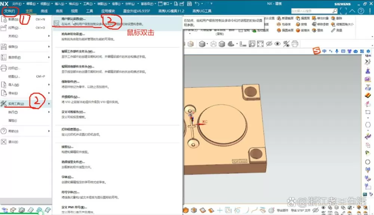374x215 pixels.
Task: Open the 燕秀UG模具11.2 tab
Action: pyautogui.click(x=171, y=11)
